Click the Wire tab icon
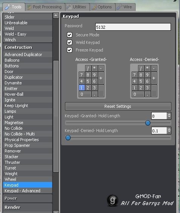The height and width of the screenshot is (213, 180). [x=119, y=7]
